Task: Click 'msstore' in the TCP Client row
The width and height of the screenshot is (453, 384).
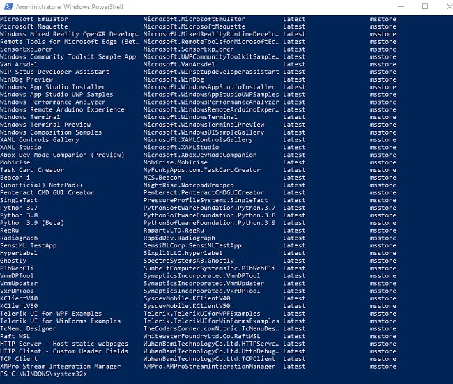Action: [x=383, y=359]
